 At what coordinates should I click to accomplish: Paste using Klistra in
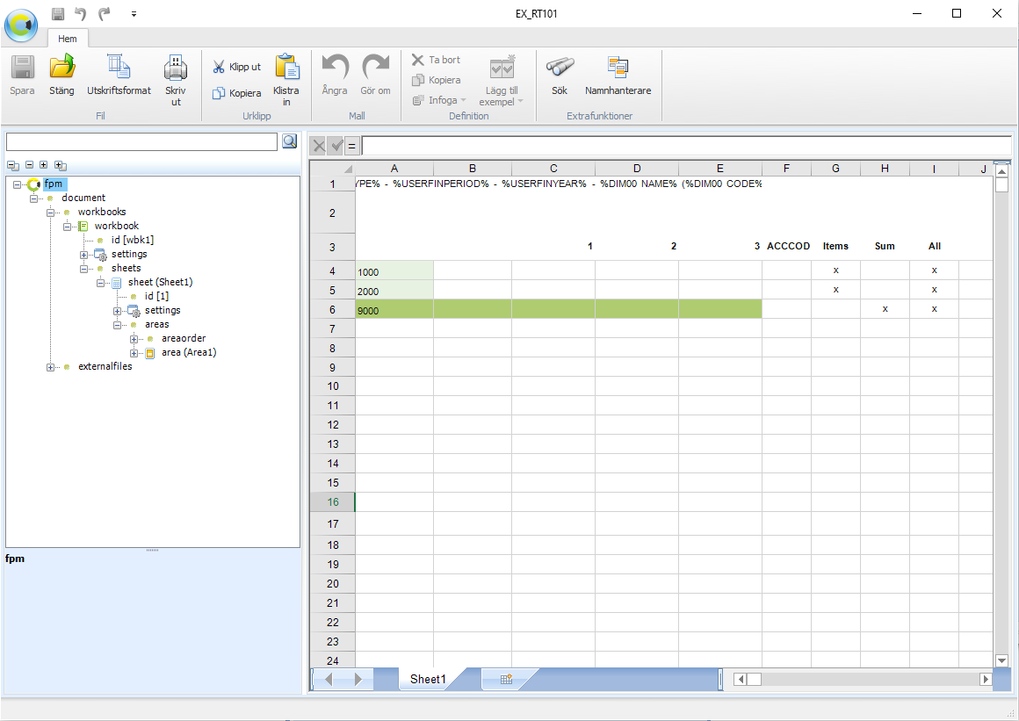[286, 80]
